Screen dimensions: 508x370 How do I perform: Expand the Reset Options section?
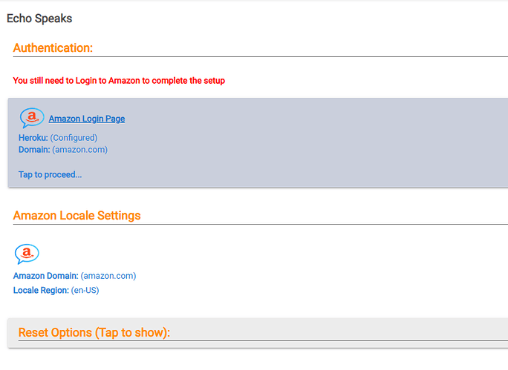(x=94, y=333)
